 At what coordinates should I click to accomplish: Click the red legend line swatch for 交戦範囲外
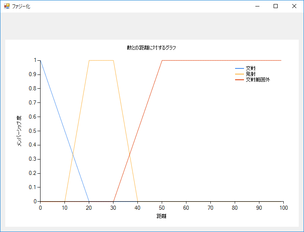[240, 80]
